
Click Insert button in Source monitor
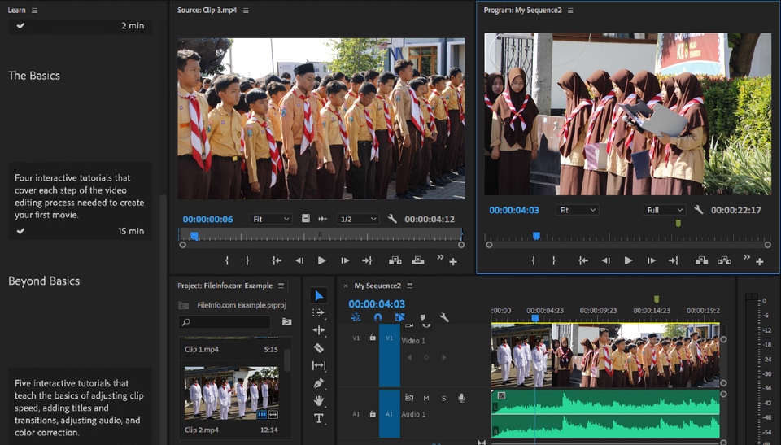(395, 261)
